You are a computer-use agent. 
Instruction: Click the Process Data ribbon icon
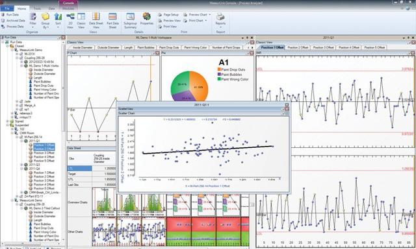3,27
